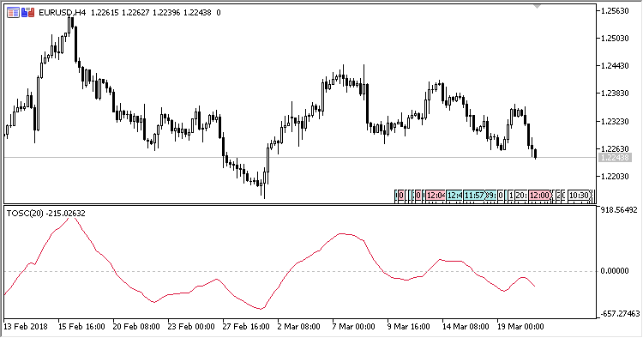Click indicator scale maximum 918.56492
This screenshot has width=643, height=338.
(x=619, y=210)
